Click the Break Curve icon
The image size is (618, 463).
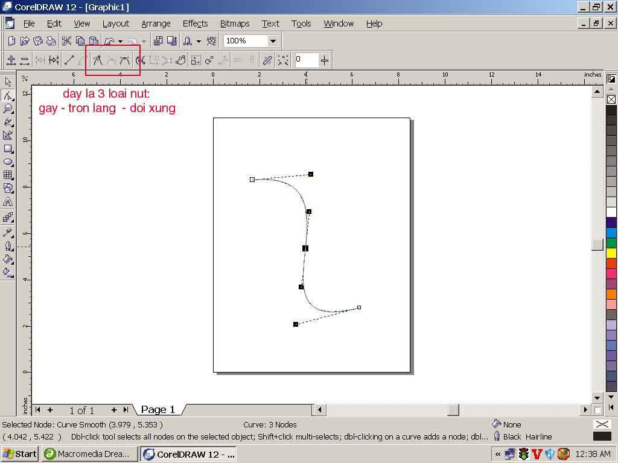pyautogui.click(x=54, y=60)
